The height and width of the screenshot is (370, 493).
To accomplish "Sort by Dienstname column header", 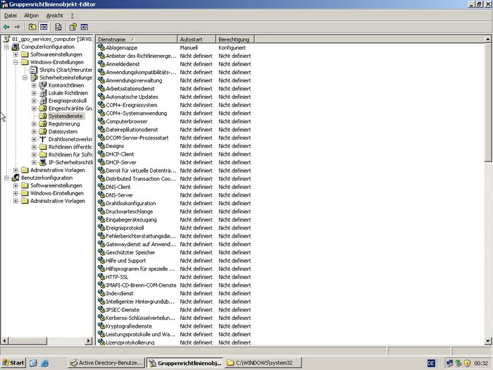I will coord(137,39).
